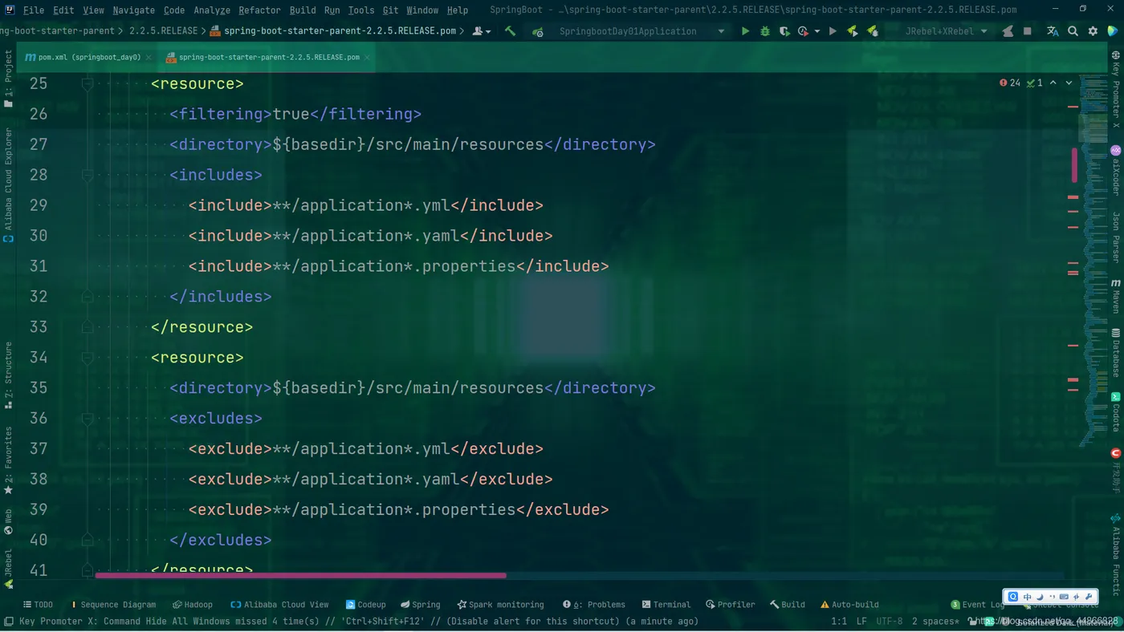Open the Spring tool window
This screenshot has height=632, width=1124.
[420, 605]
